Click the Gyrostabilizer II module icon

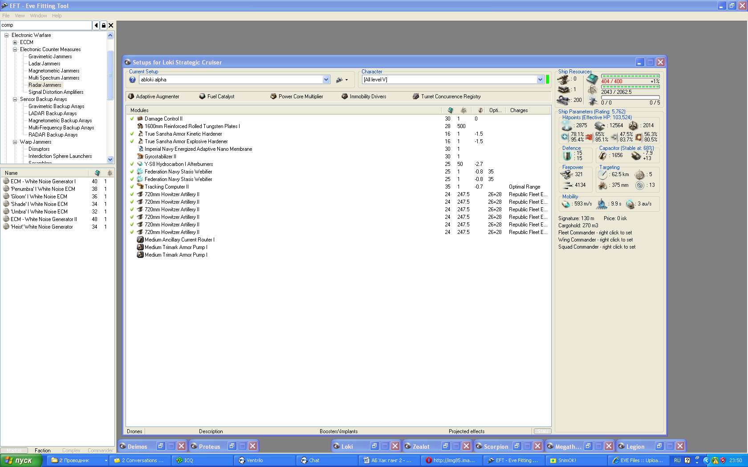coord(140,157)
